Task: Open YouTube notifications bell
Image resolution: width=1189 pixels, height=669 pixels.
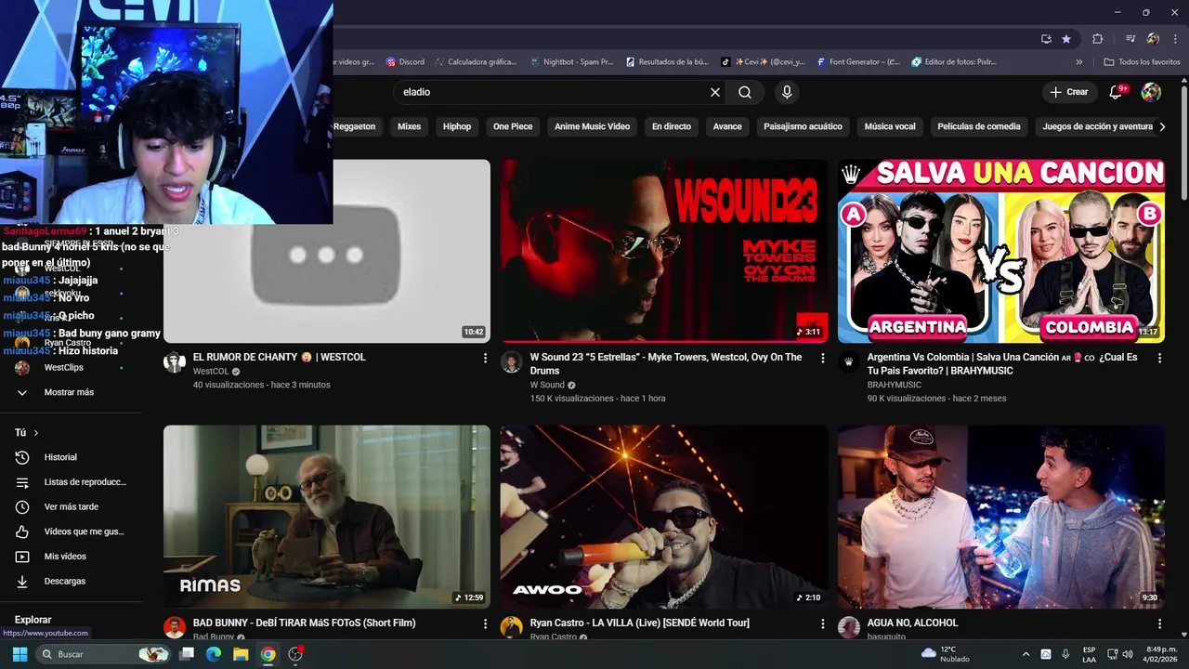Action: point(1117,92)
